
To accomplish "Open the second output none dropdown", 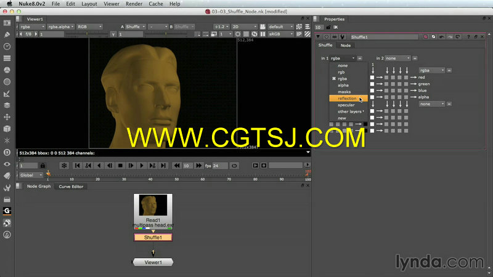I will click(432, 104).
